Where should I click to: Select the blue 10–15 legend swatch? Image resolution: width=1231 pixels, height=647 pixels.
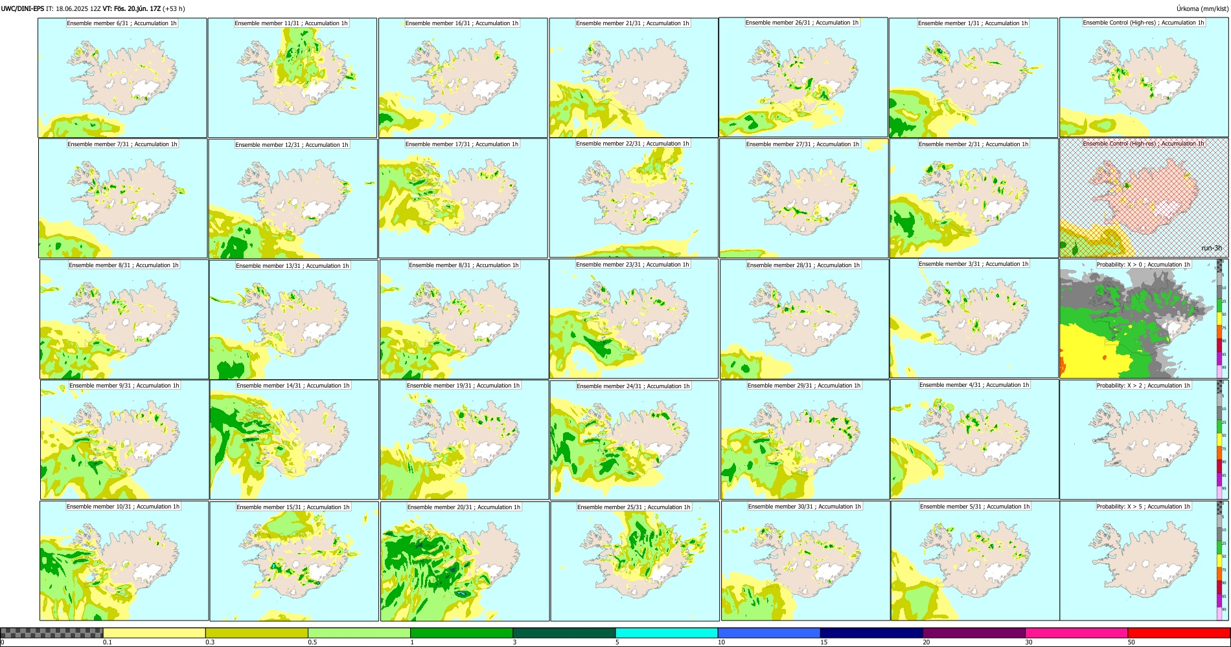(769, 633)
